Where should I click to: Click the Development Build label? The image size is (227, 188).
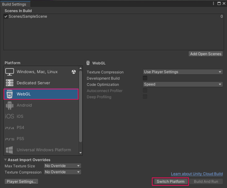click(x=103, y=78)
